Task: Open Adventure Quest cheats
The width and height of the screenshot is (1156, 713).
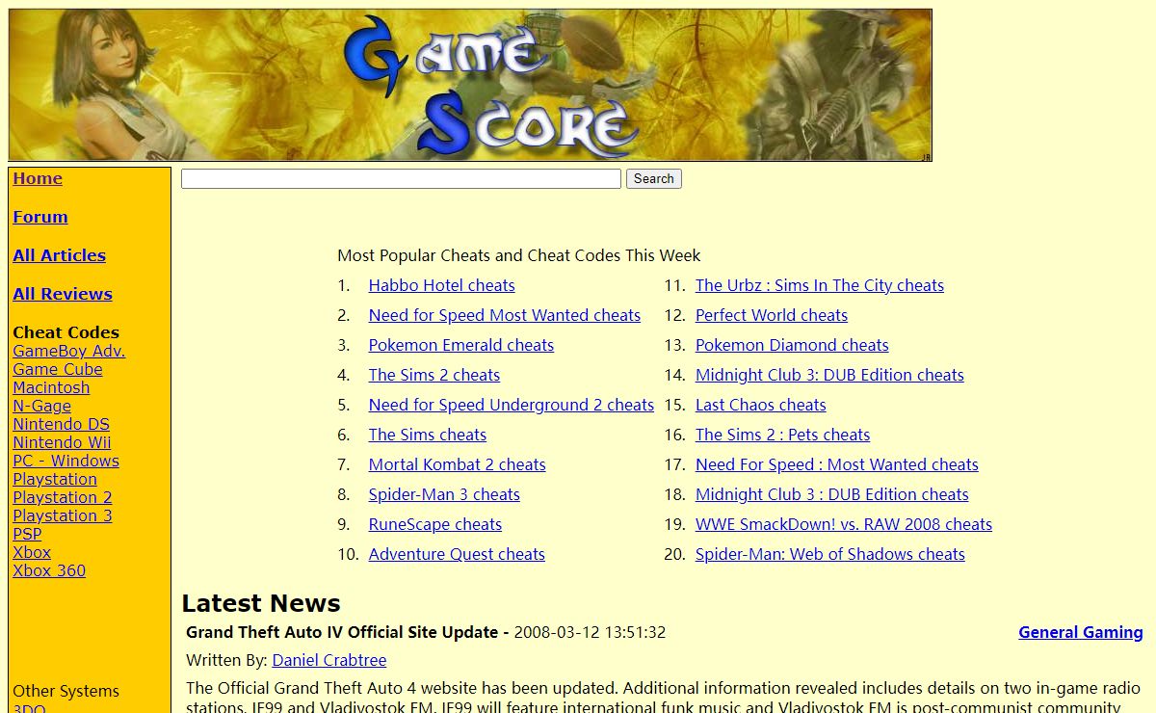Action: coord(457,554)
